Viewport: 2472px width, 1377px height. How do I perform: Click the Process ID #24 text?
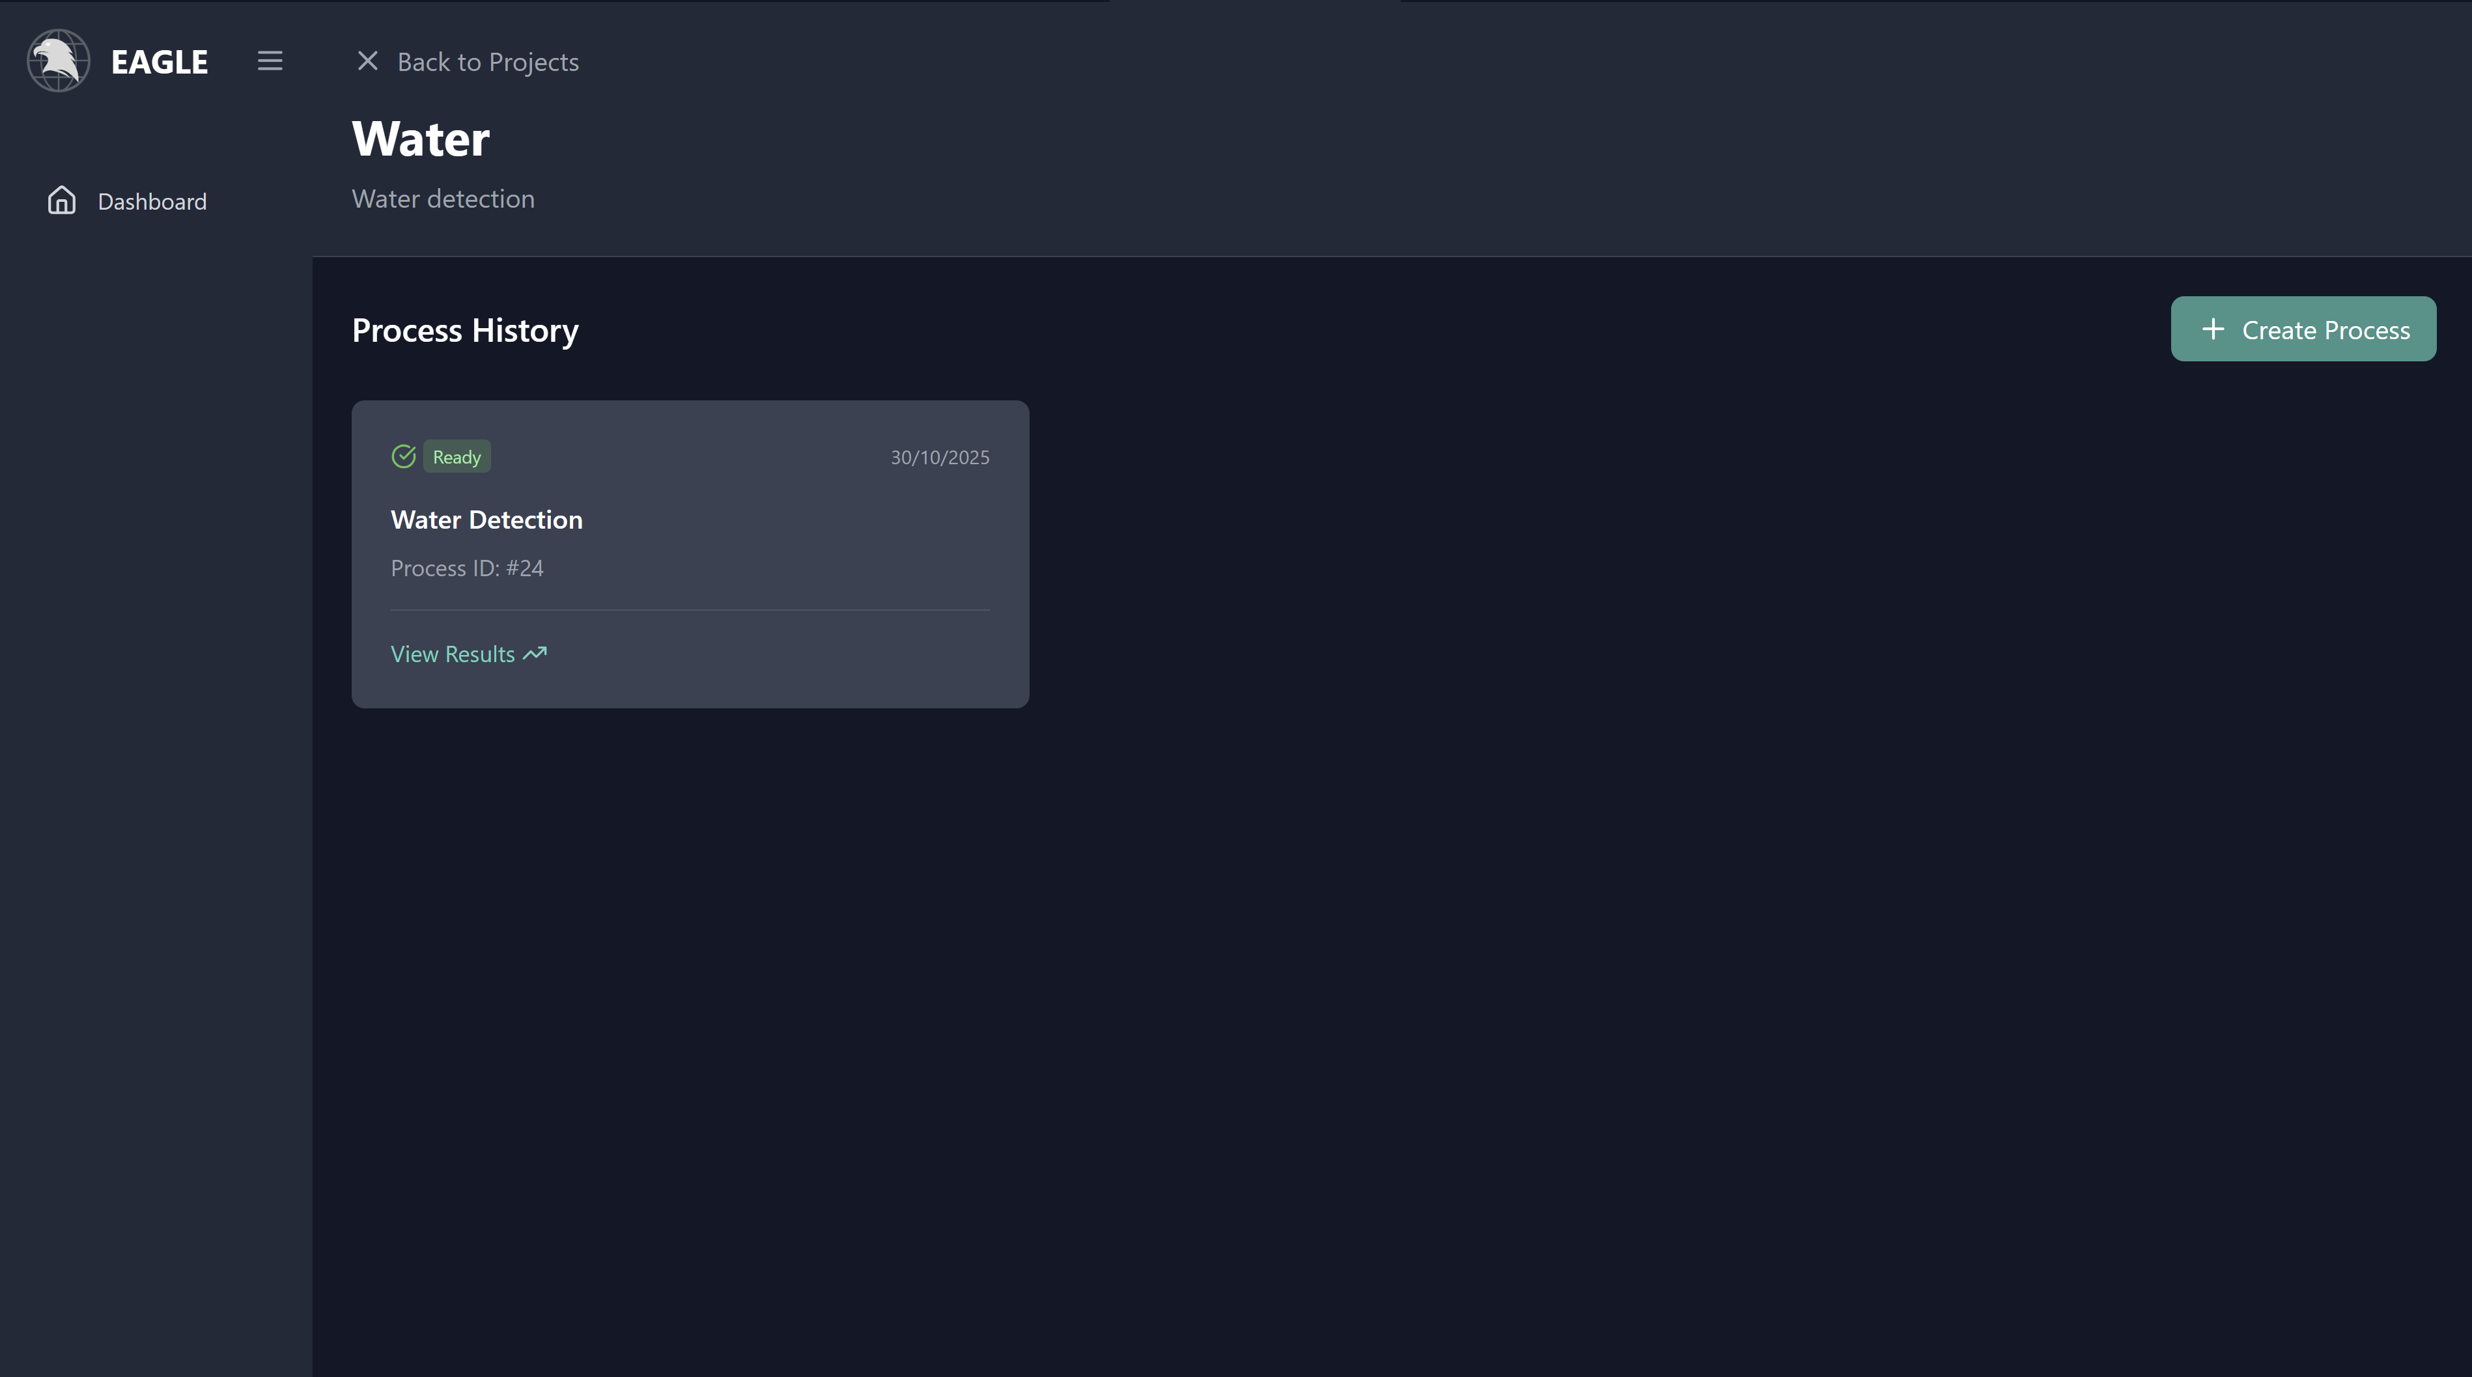(468, 569)
